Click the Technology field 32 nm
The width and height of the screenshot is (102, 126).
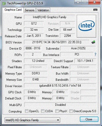[x=34, y=30]
